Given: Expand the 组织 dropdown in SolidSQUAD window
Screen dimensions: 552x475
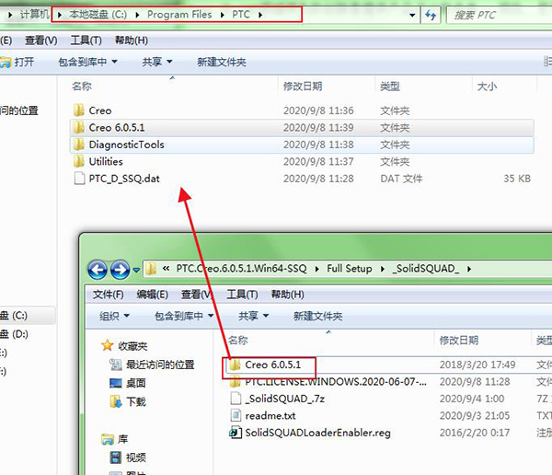Looking at the screenshot, I should [x=126, y=316].
